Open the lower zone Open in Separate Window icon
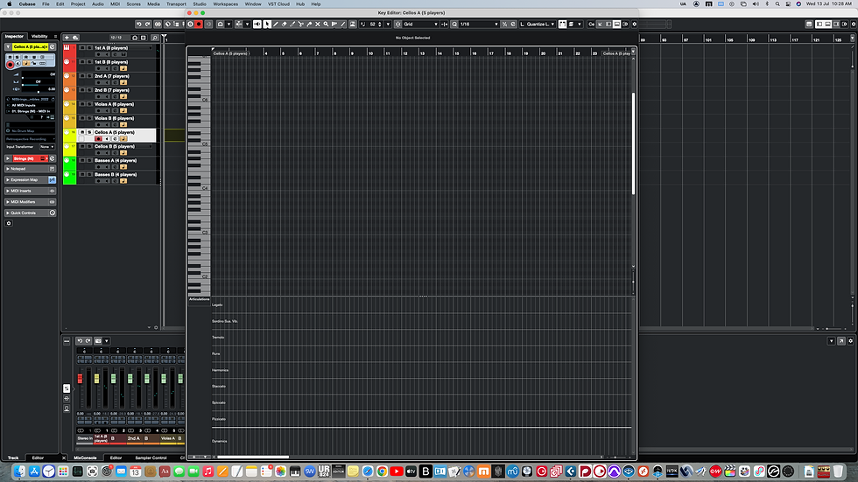 click(841, 340)
